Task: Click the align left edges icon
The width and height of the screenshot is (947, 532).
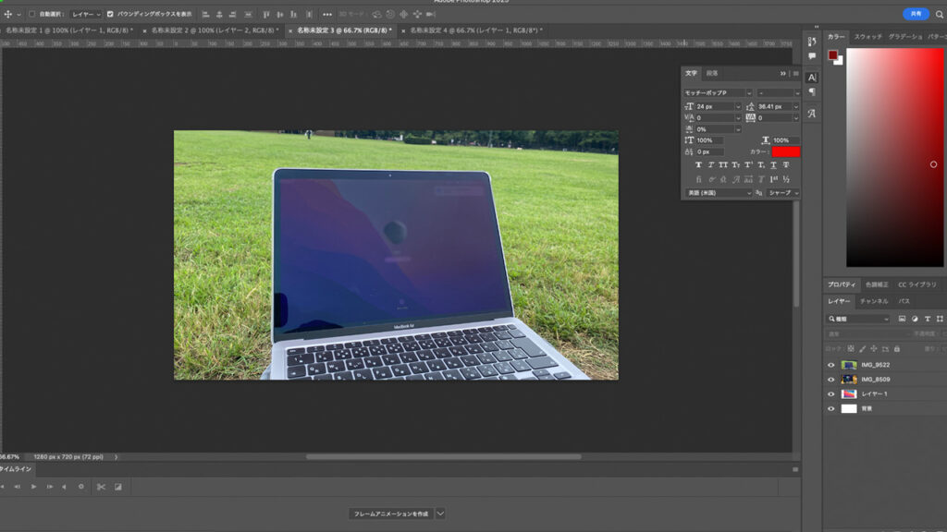Action: point(205,14)
